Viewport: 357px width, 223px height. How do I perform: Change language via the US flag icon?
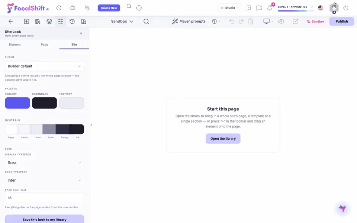pyautogui.click(x=321, y=8)
